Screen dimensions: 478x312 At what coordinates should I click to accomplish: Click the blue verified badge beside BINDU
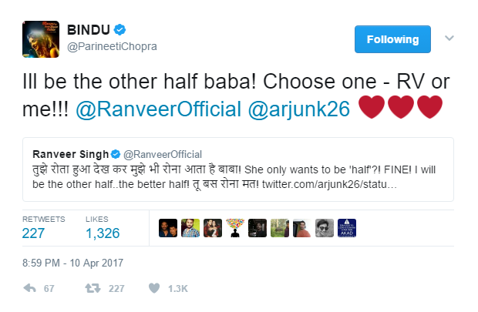tap(120, 30)
